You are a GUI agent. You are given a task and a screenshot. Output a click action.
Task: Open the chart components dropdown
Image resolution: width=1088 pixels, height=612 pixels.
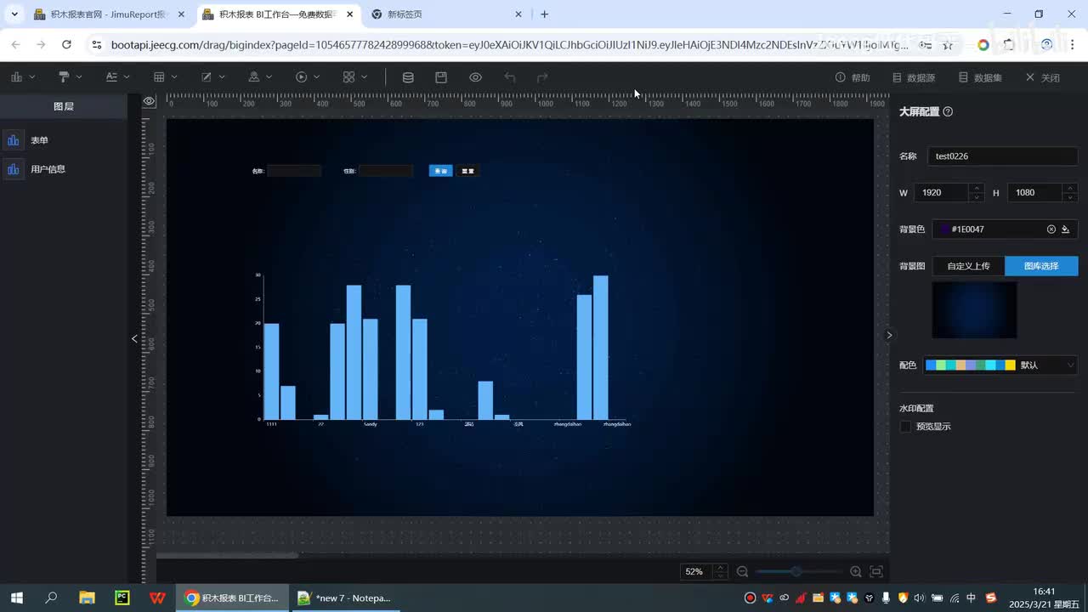(23, 77)
